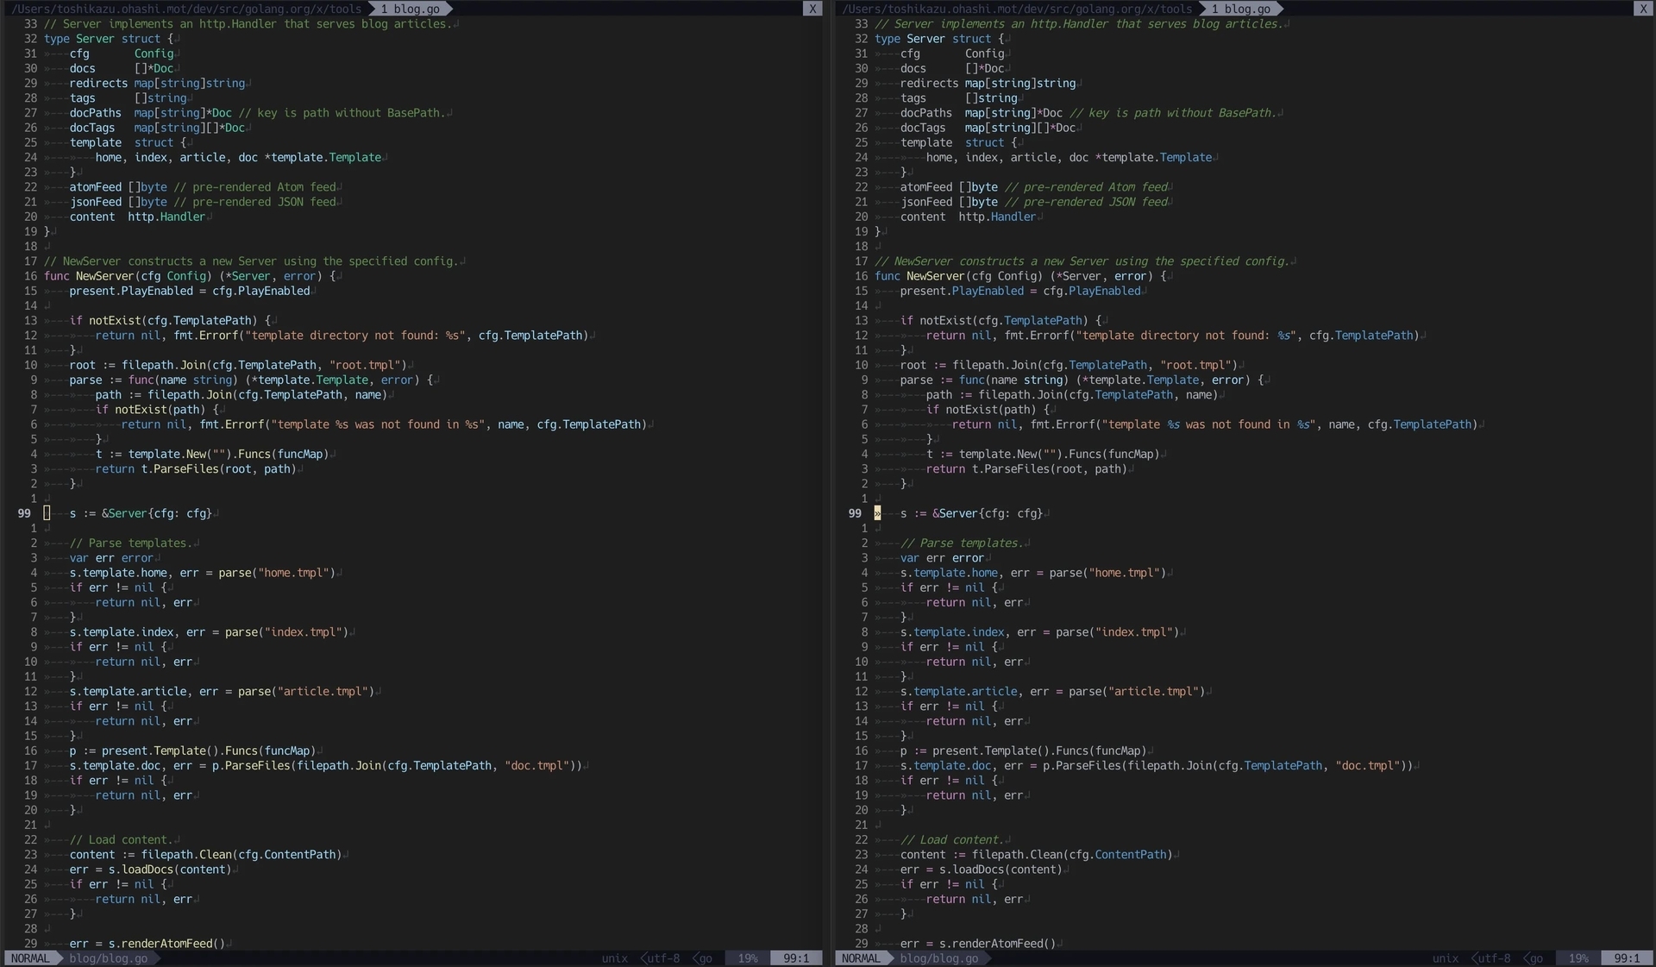Click the X close button in left tabline
This screenshot has height=967, width=1656.
tap(812, 9)
